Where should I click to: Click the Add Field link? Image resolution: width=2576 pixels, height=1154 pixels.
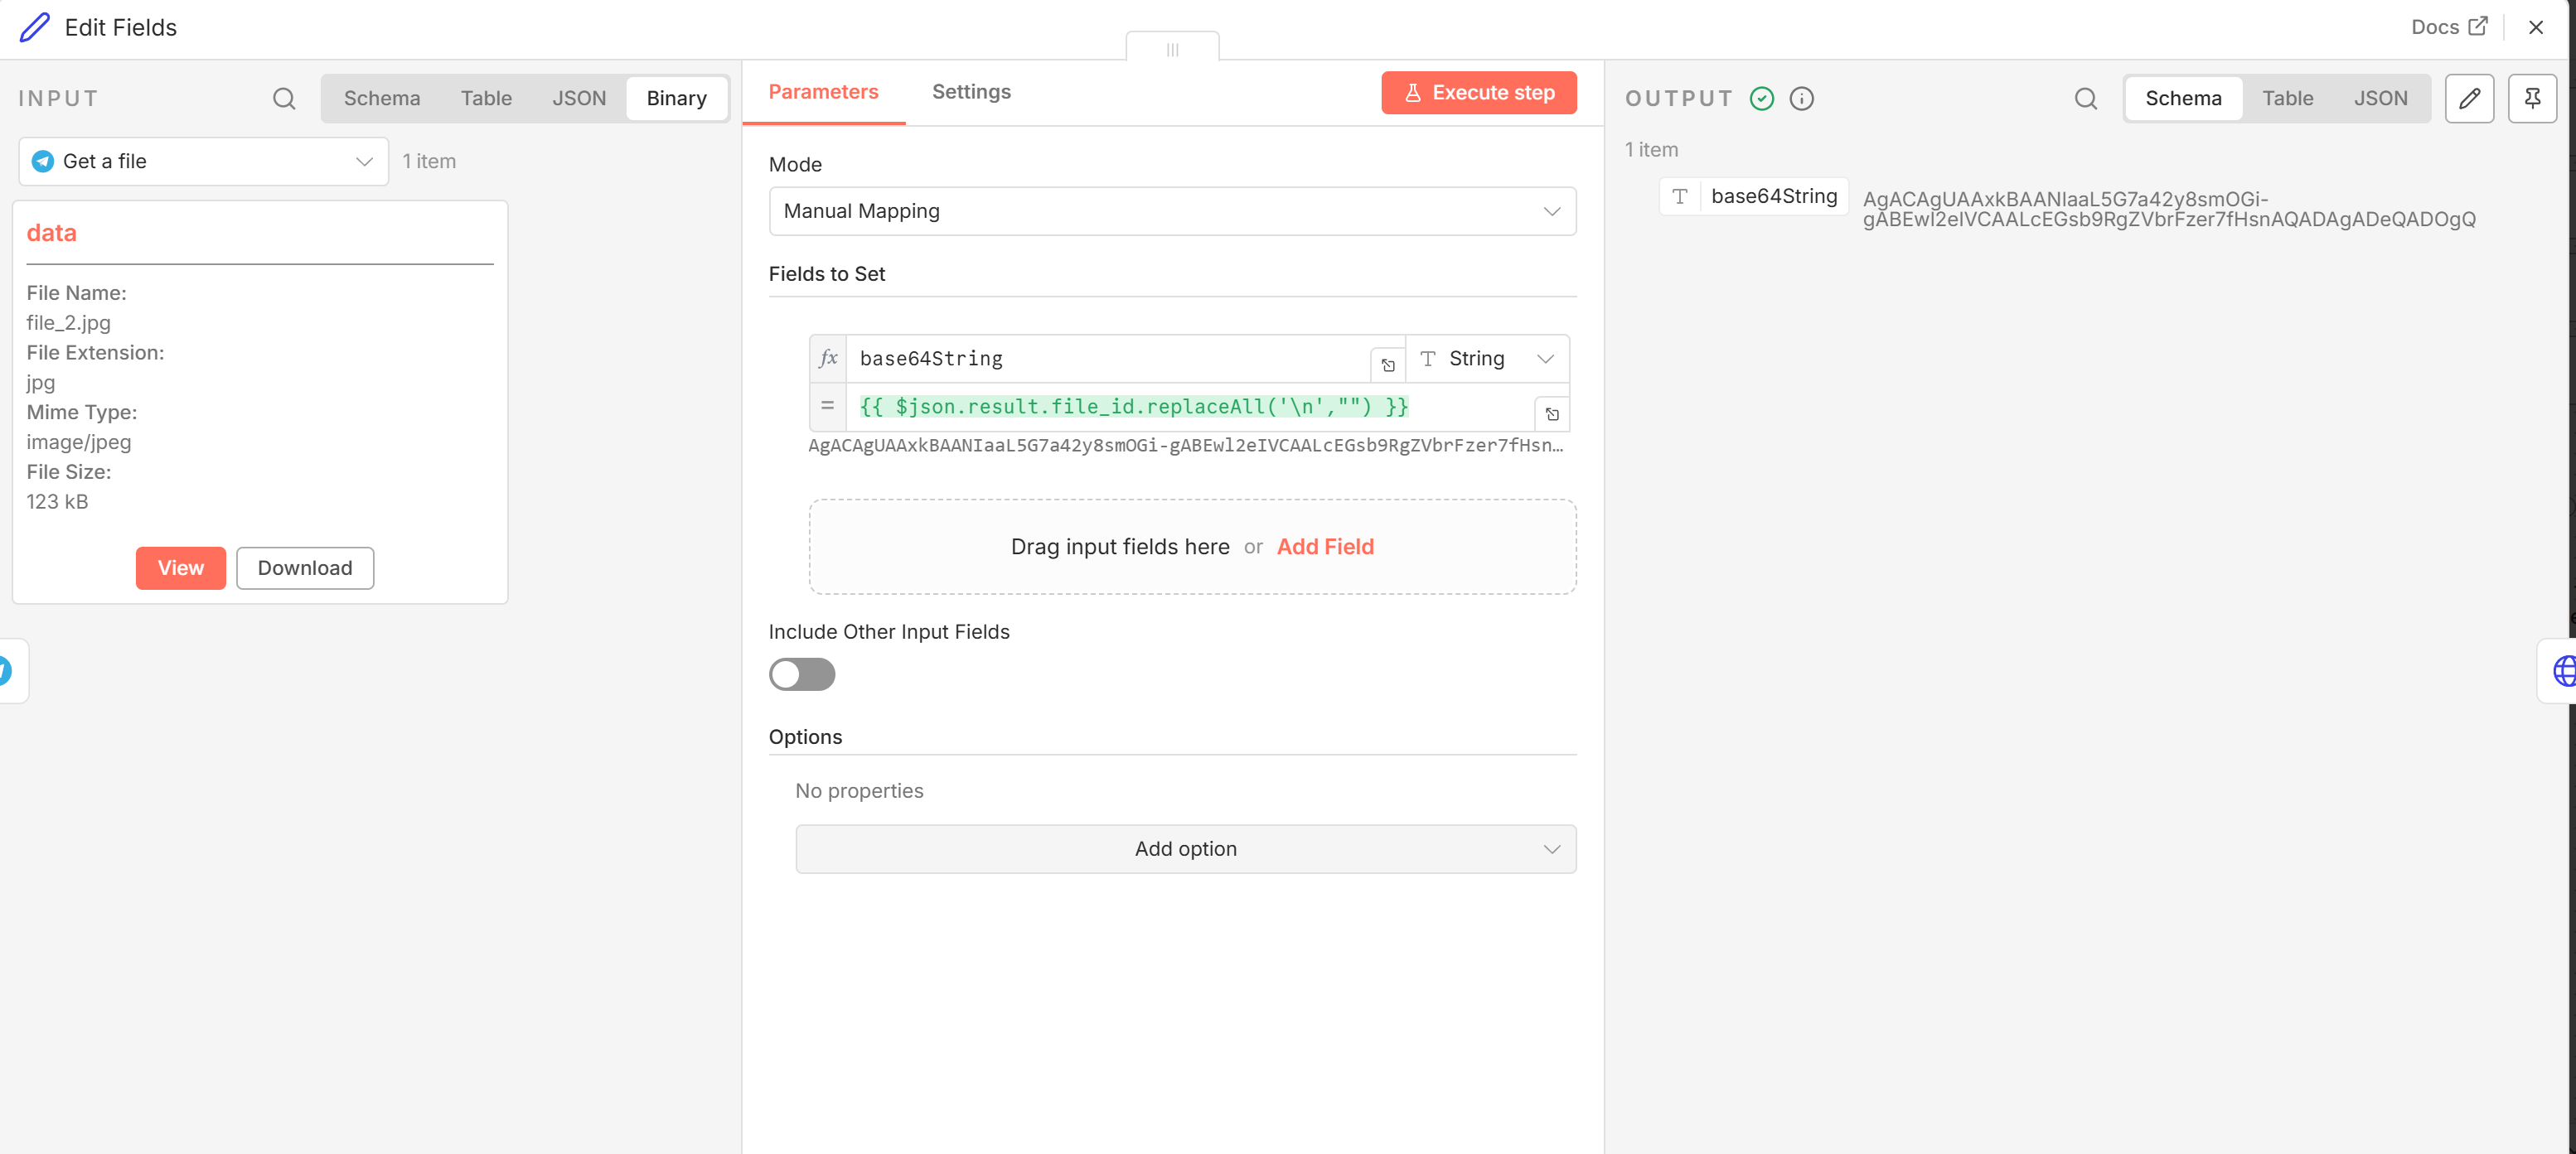coord(1324,547)
